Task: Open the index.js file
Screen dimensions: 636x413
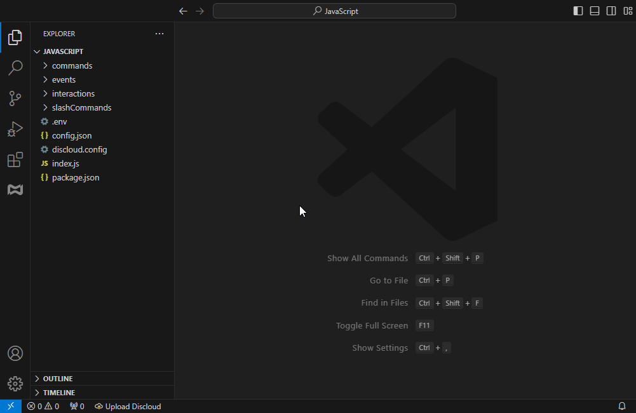Action: 65,163
